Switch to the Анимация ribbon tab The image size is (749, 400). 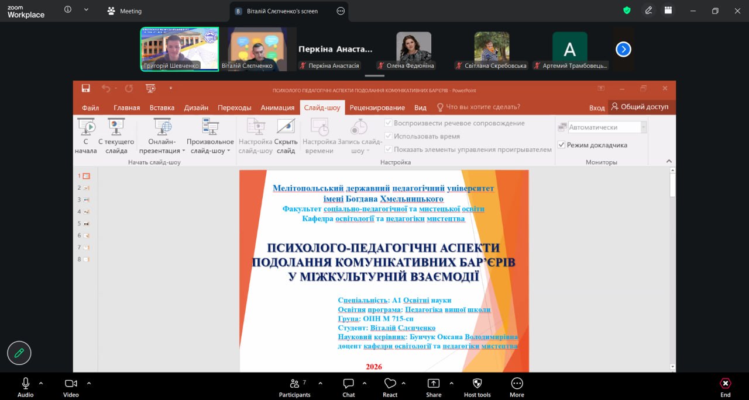click(277, 107)
